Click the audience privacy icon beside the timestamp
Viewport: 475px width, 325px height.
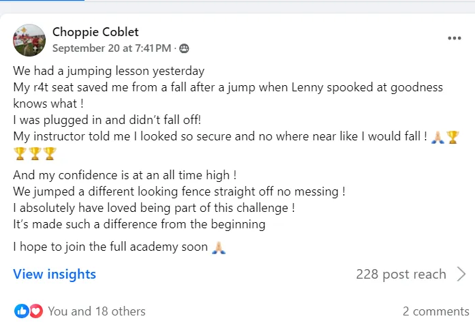click(184, 48)
